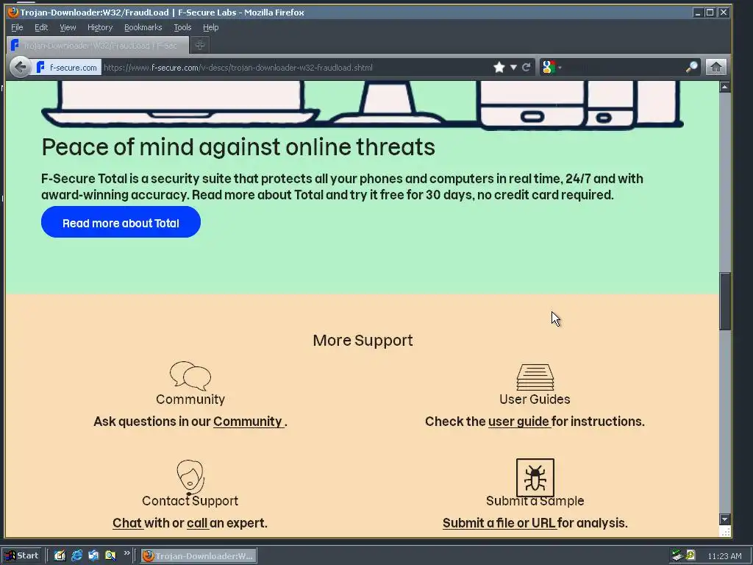Open the bookmarks dropdown arrow beside the star
Screen dimensions: 753x565
click(513, 67)
